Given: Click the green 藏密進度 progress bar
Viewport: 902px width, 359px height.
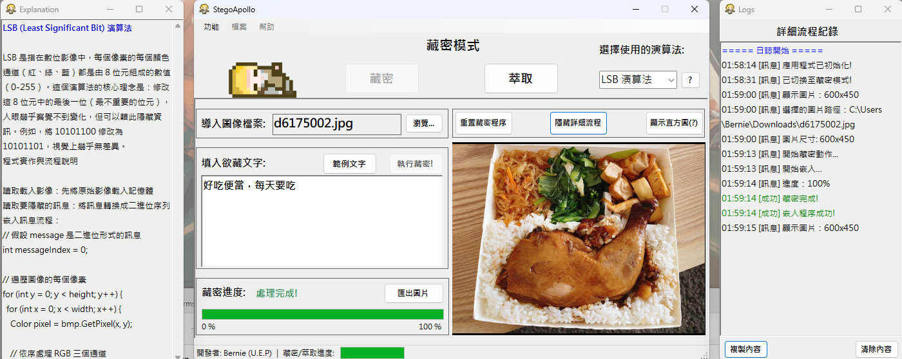Looking at the screenshot, I should click(322, 314).
